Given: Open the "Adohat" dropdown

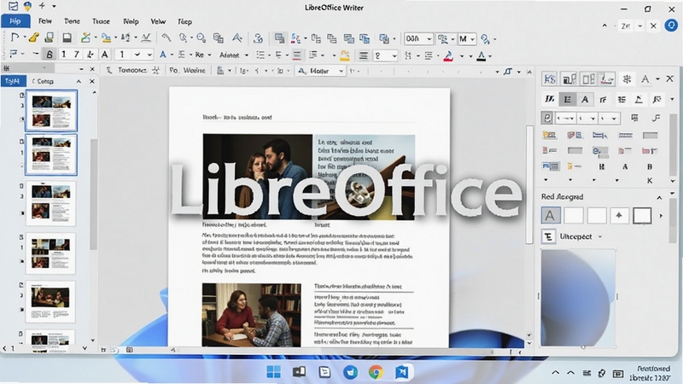Looking at the screenshot, I should tap(234, 55).
